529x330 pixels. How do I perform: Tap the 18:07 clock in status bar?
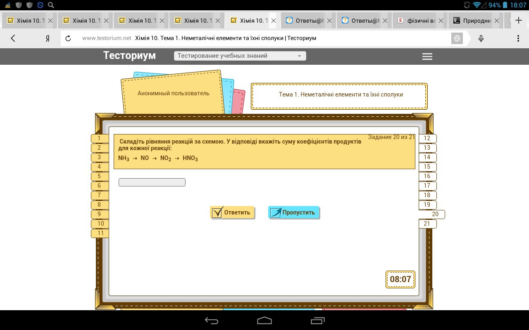pyautogui.click(x=518, y=5)
